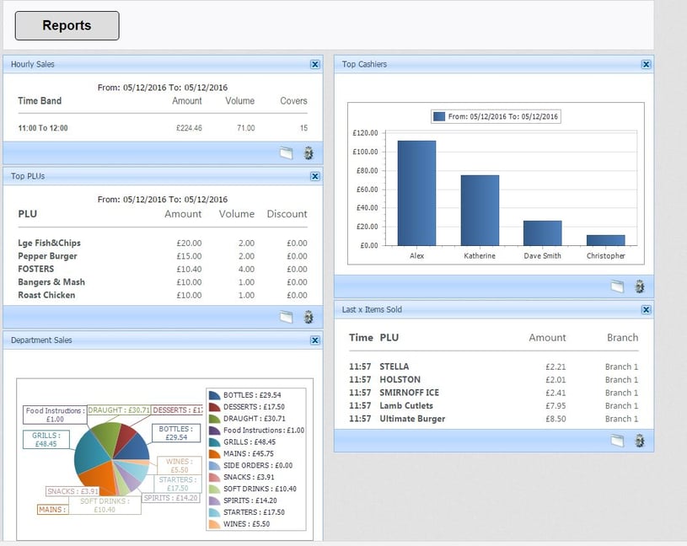The width and height of the screenshot is (687, 546).
Task: Close the Top PLUs widget
Action: tap(315, 176)
